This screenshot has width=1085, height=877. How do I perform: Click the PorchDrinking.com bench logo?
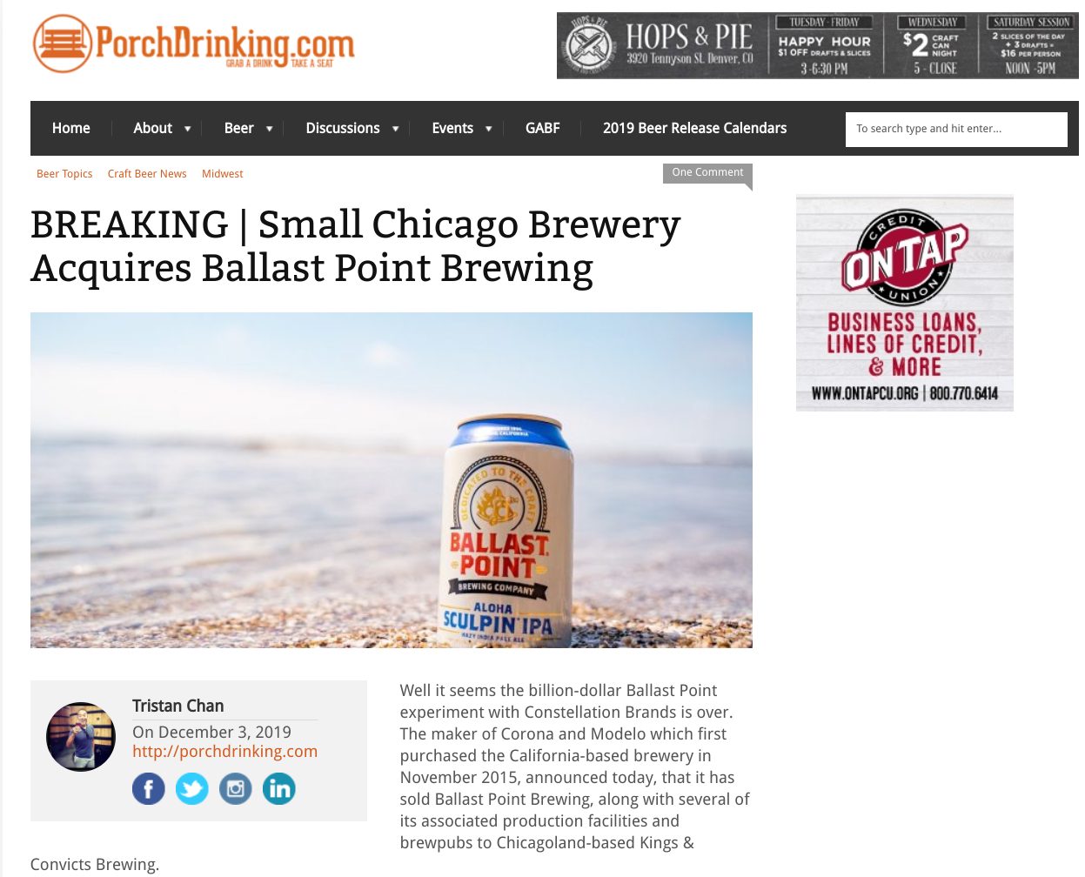click(63, 44)
